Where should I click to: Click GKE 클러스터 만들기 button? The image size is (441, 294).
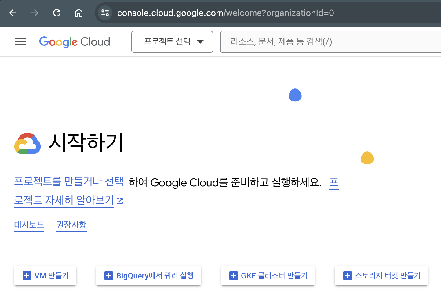[x=268, y=276]
